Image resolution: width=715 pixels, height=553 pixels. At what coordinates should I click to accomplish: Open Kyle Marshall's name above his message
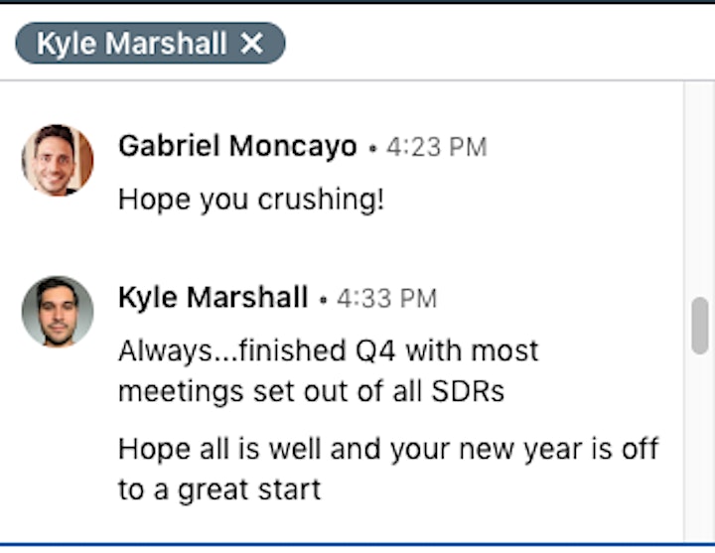213,298
